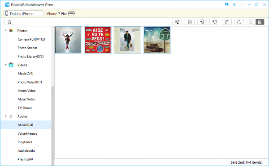The height and width of the screenshot is (166, 269).
Task: Select the Audios category label
Action: 22,116
